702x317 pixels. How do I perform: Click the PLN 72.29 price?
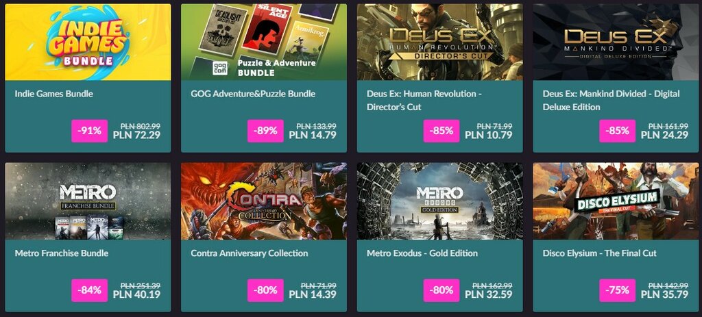[x=136, y=135]
